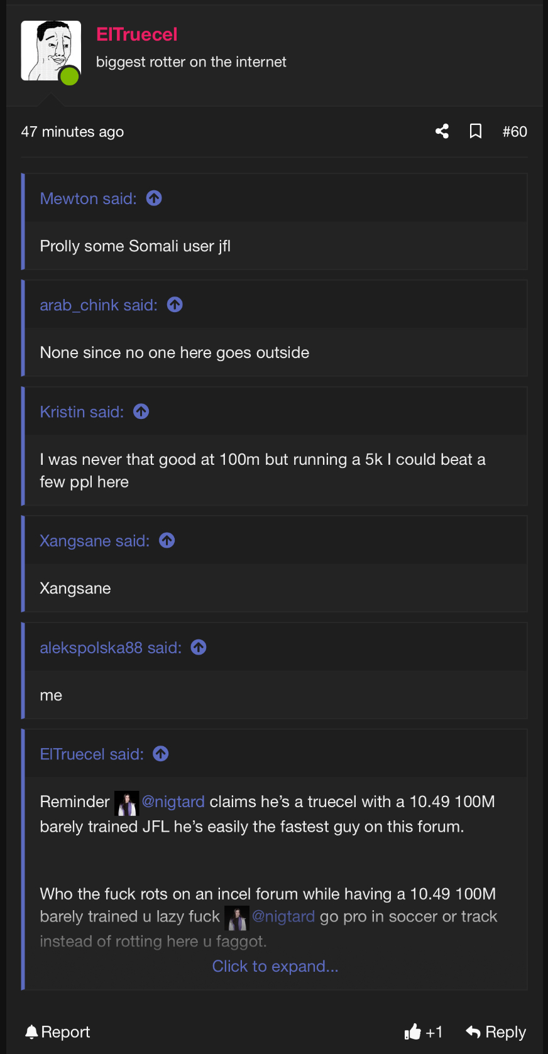Report this post
This screenshot has width=548, height=1054.
(57, 1032)
